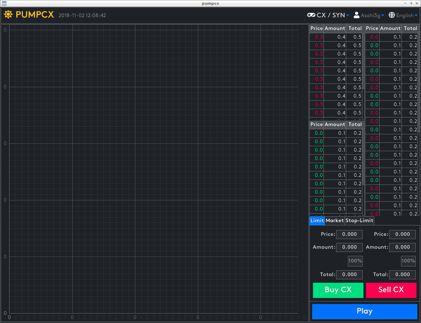The width and height of the screenshot is (421, 323).
Task: Click the globe language icon
Action: coord(392,15)
